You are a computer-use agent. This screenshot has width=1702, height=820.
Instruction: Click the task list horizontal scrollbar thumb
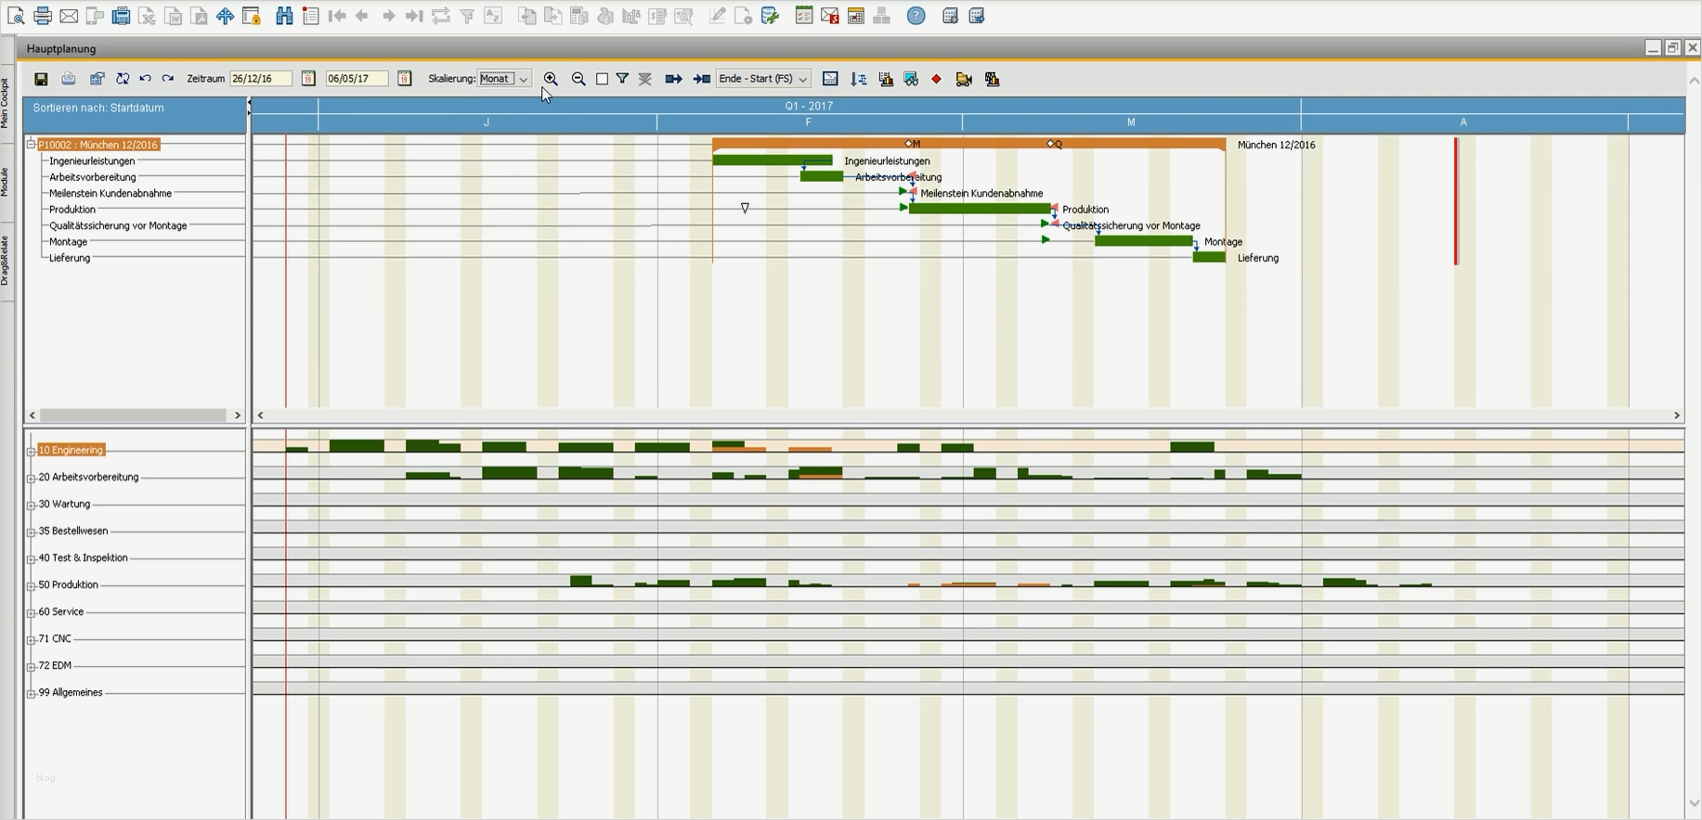[x=134, y=416]
